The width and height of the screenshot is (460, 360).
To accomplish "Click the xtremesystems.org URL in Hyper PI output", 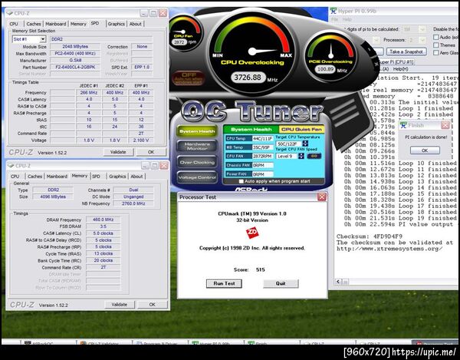I will pos(390,249).
